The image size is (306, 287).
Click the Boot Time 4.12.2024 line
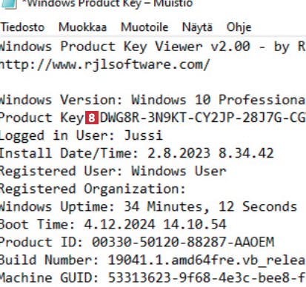click(113, 224)
